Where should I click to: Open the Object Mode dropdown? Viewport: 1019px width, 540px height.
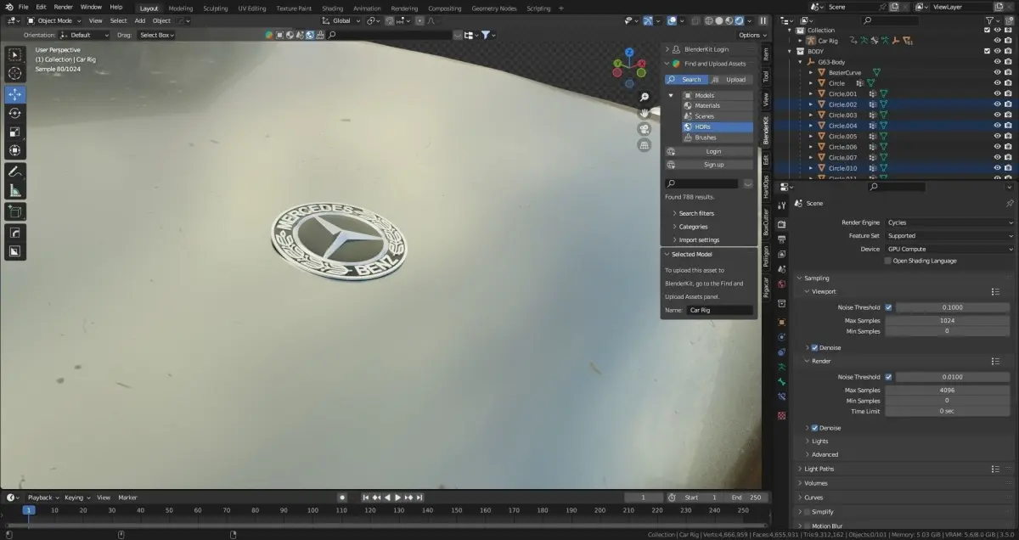(x=53, y=20)
